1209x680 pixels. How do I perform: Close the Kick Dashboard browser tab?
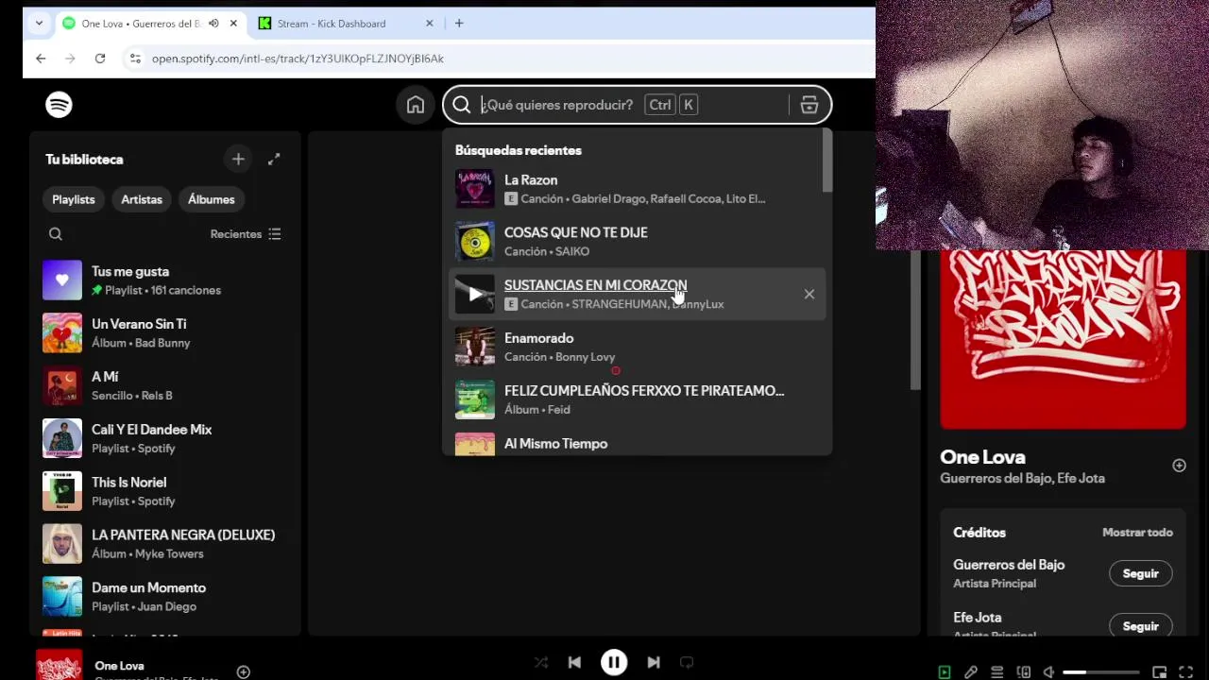pyautogui.click(x=430, y=24)
